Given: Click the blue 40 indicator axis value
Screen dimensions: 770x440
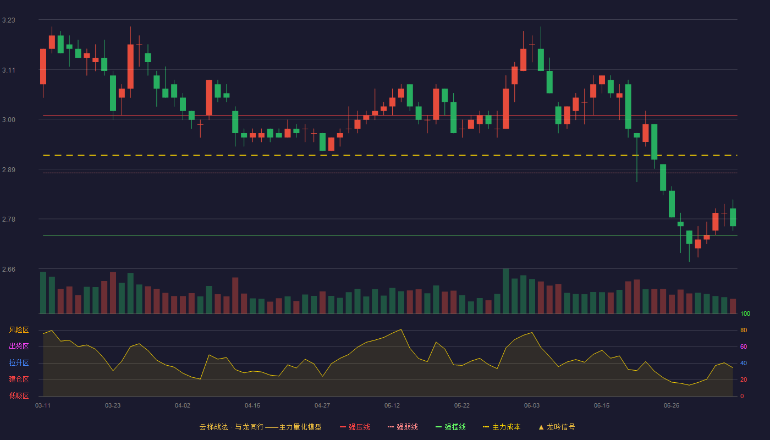Looking at the screenshot, I should pos(744,363).
